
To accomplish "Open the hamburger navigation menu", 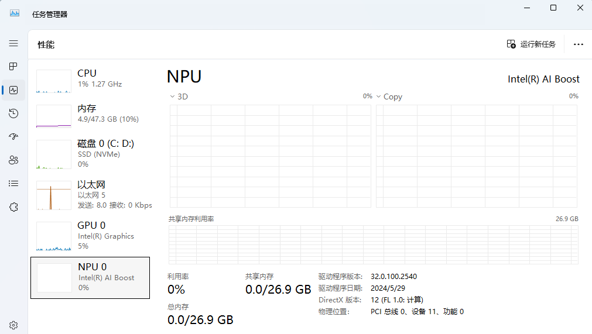I will [x=13, y=43].
